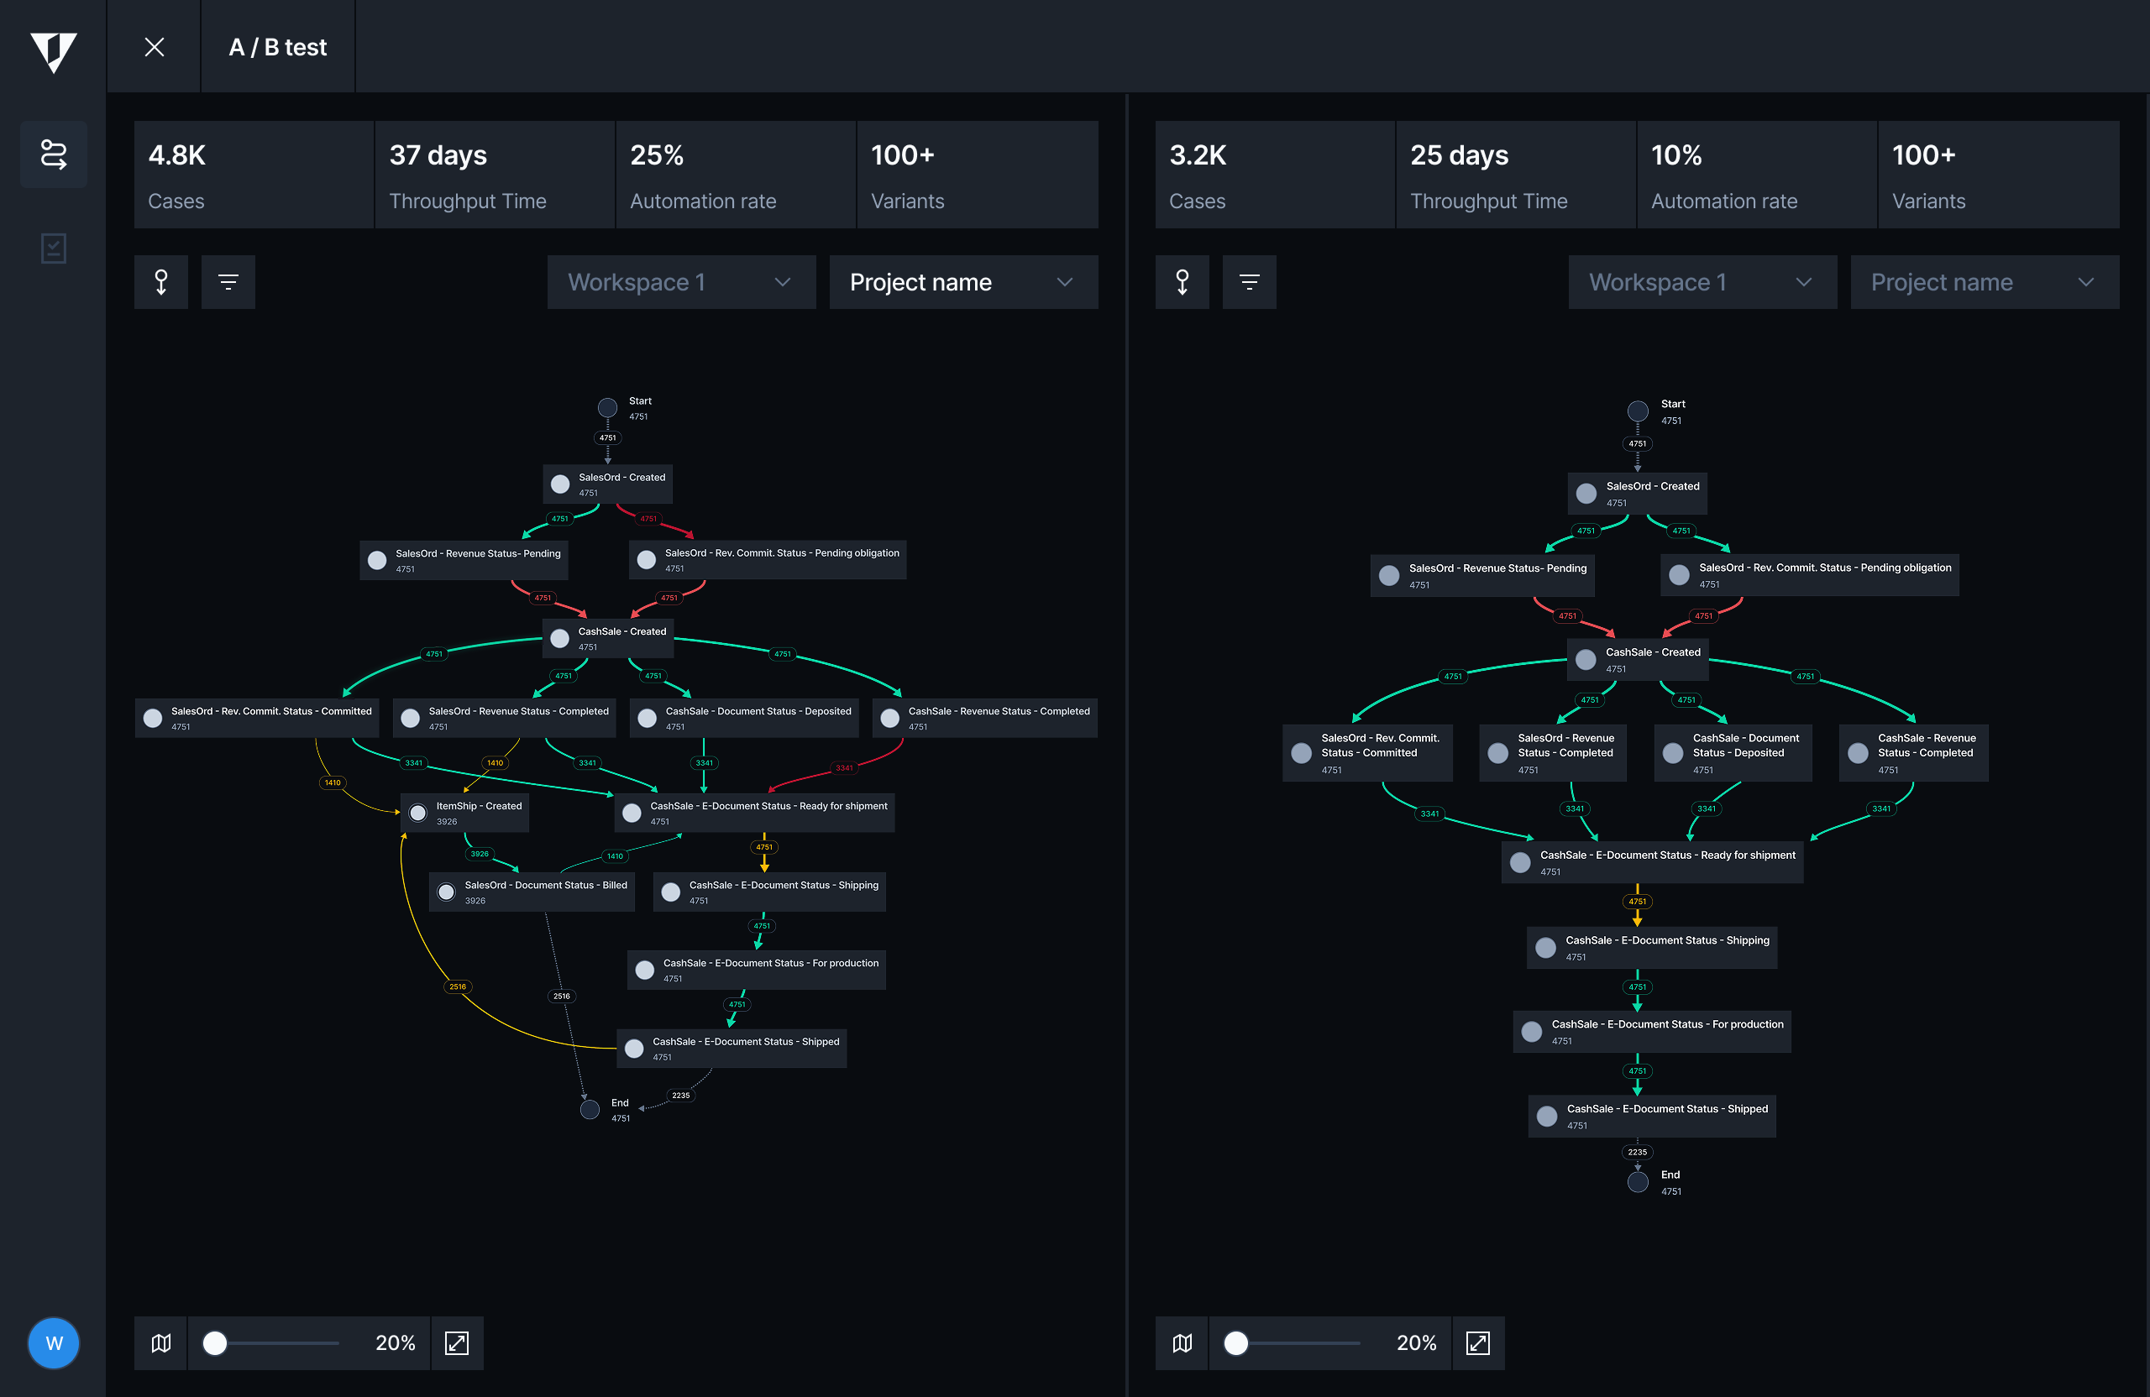2150x1397 pixels.
Task: Open right panel Project name dropdown
Action: point(1984,283)
